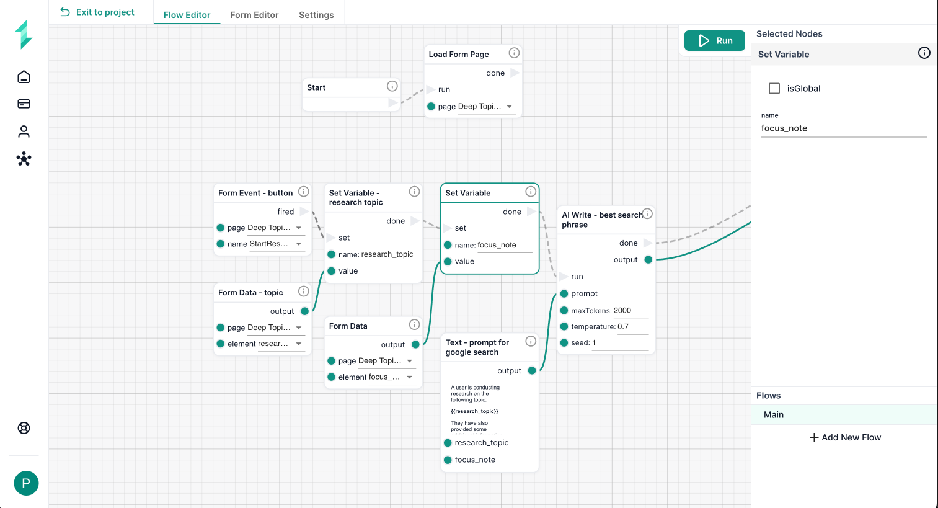Click the green P account avatar

pyautogui.click(x=26, y=483)
